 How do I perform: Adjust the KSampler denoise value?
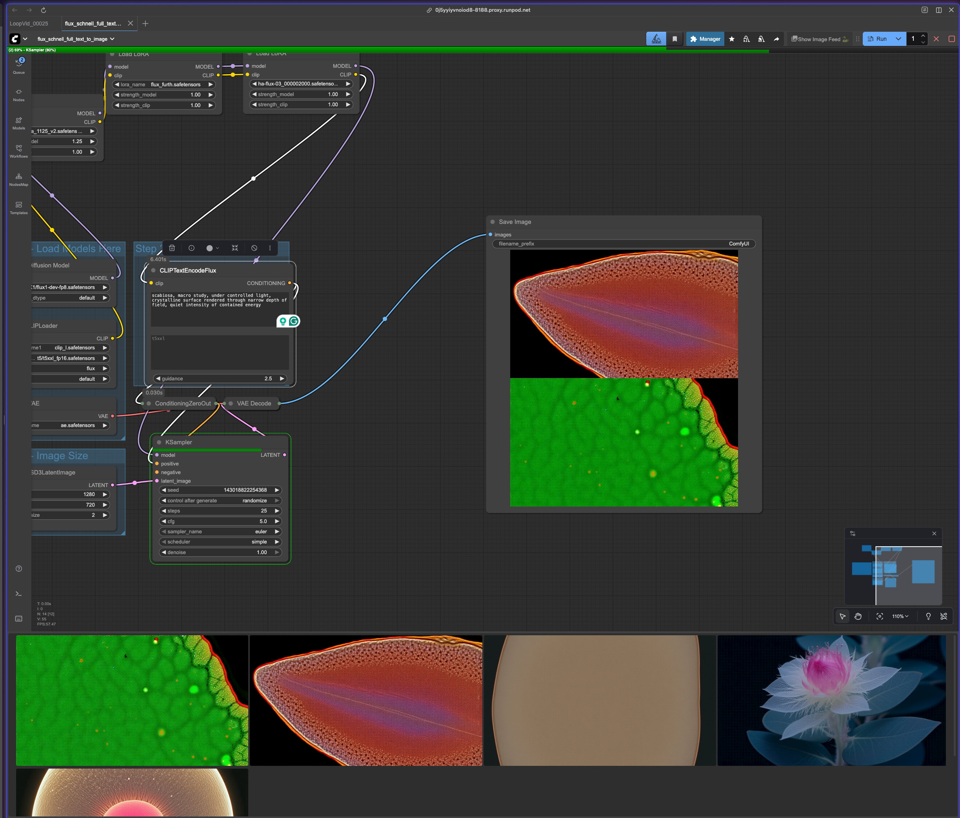(220, 553)
